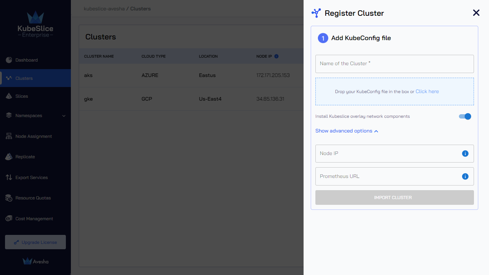Click the 'GCP' cloud type cell

[x=147, y=99]
